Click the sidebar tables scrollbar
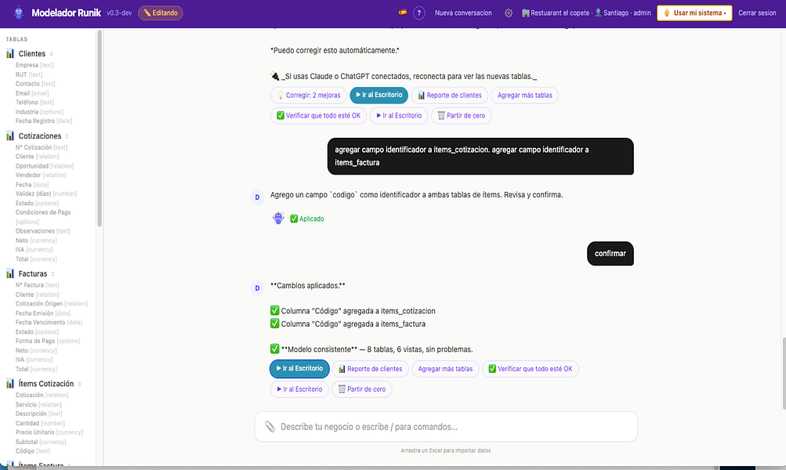786x470 pixels. pyautogui.click(x=100, y=128)
